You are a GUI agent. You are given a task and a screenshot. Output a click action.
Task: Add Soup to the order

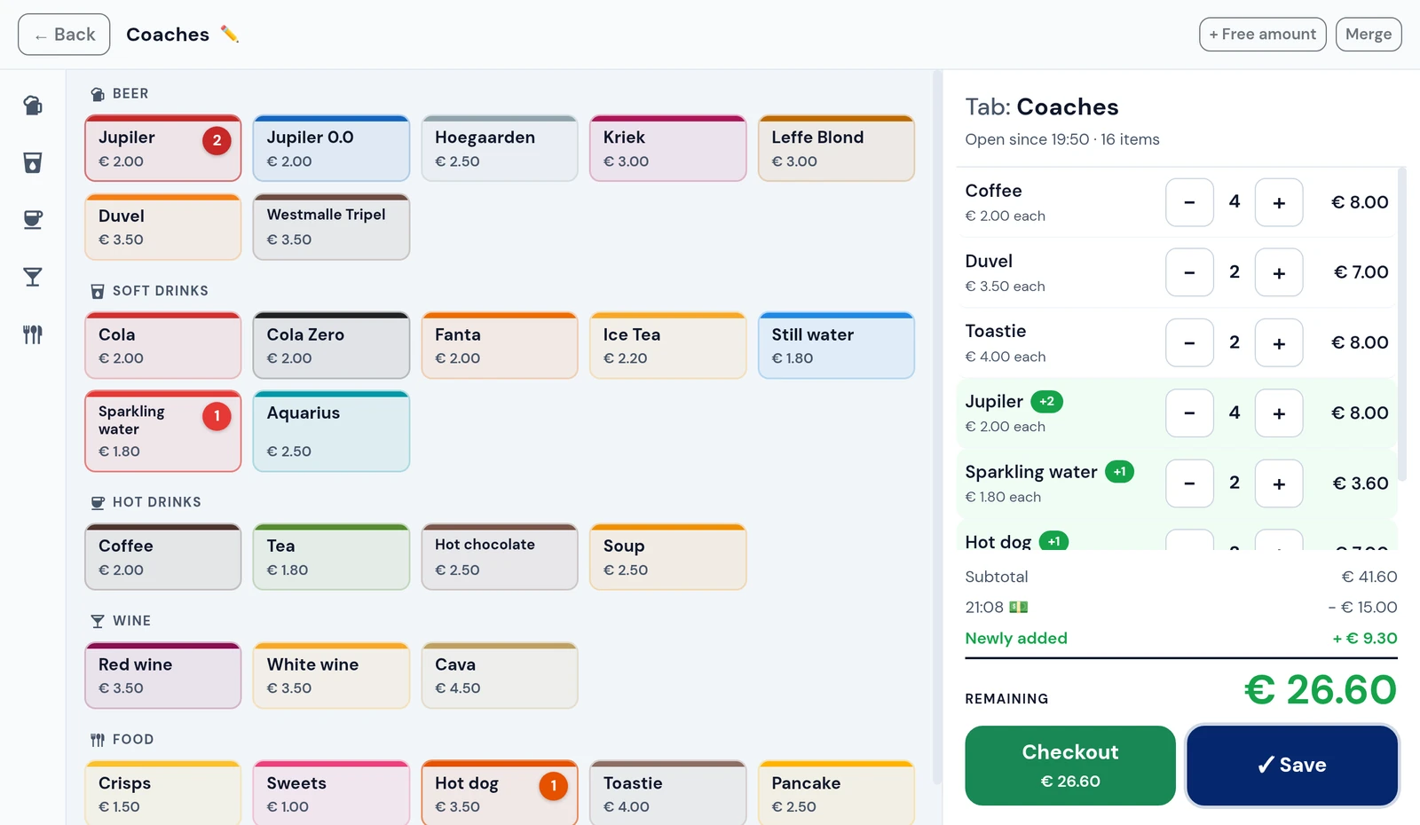(x=668, y=557)
